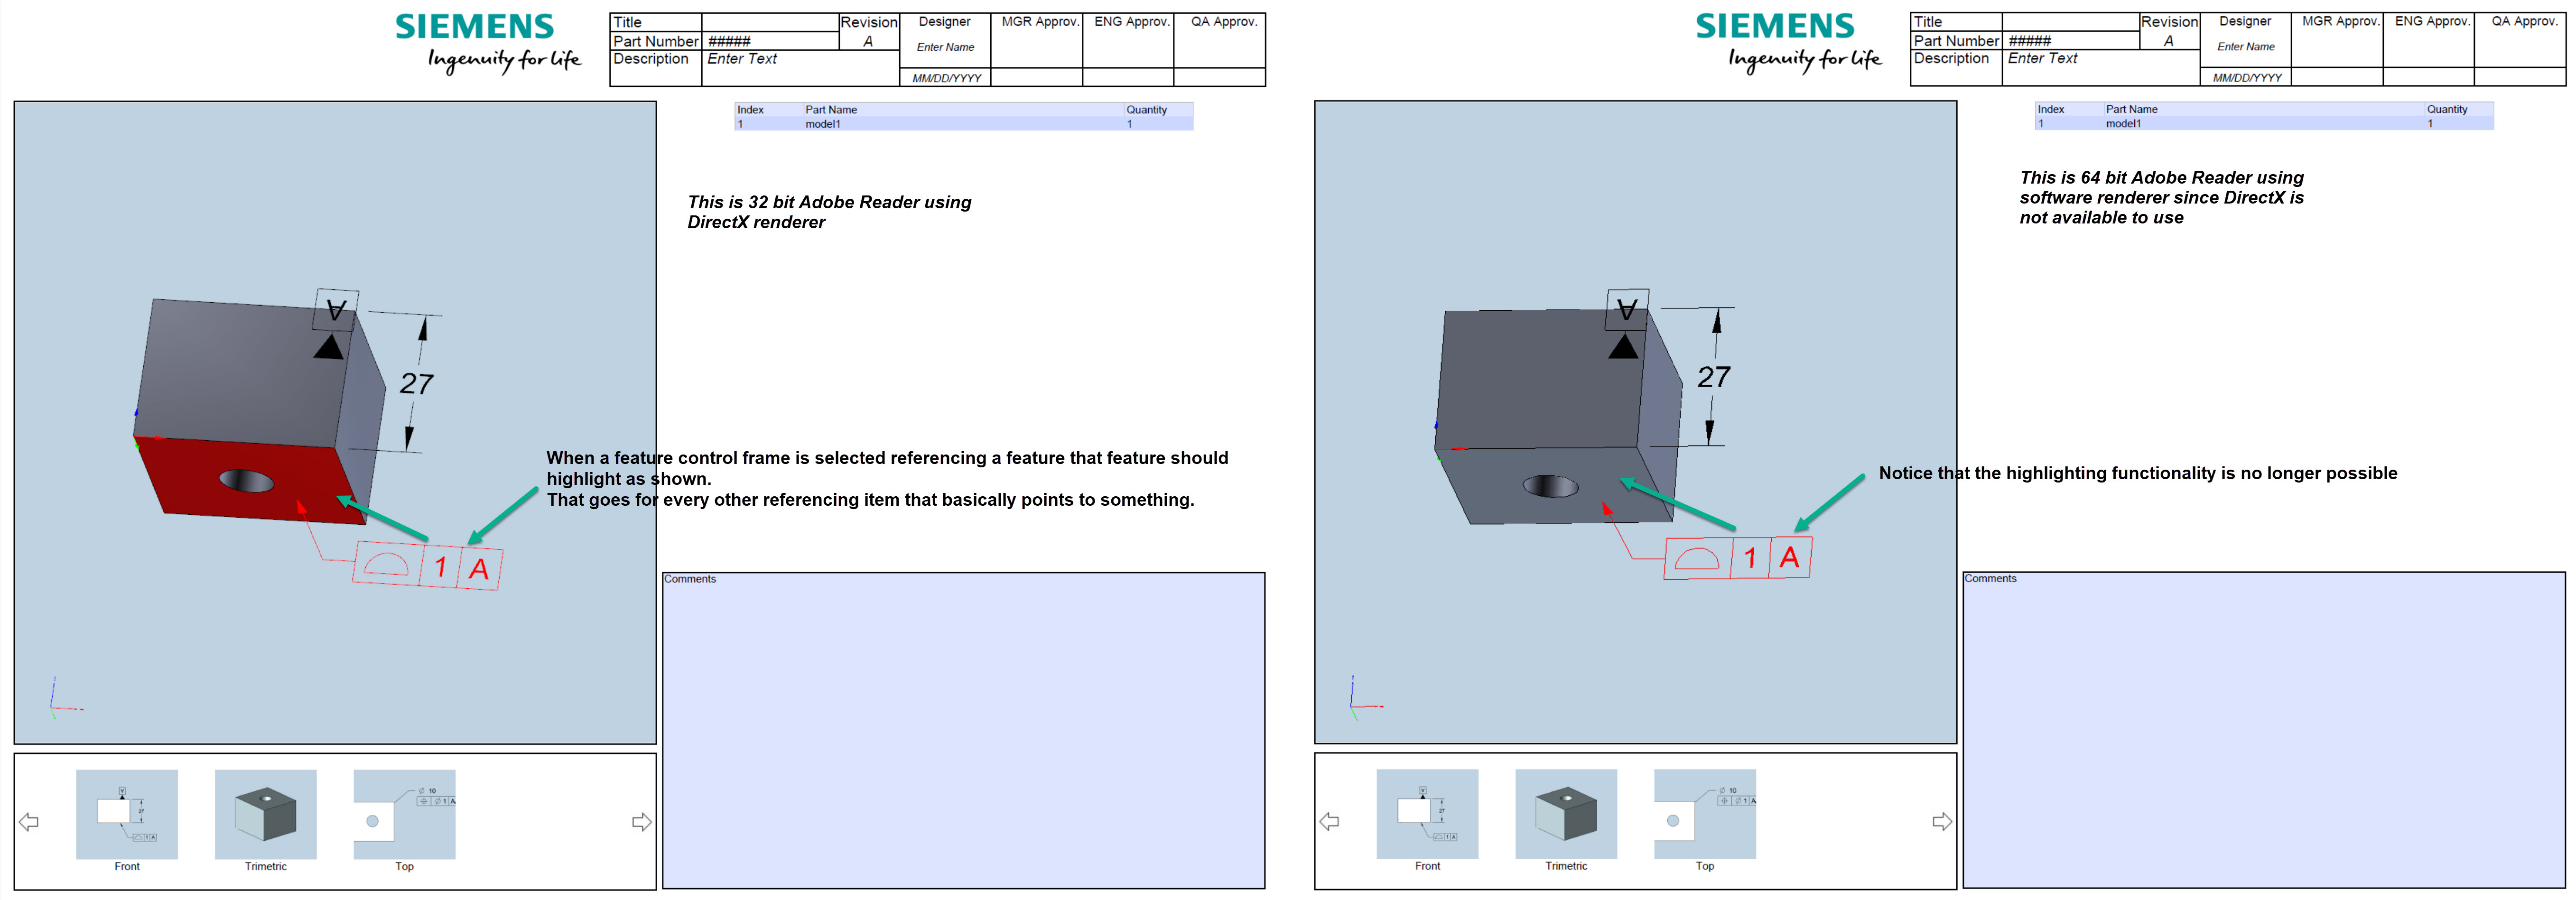Click left carousel arrow on 64-bit page
The height and width of the screenshot is (900, 2576).
[x=1329, y=822]
